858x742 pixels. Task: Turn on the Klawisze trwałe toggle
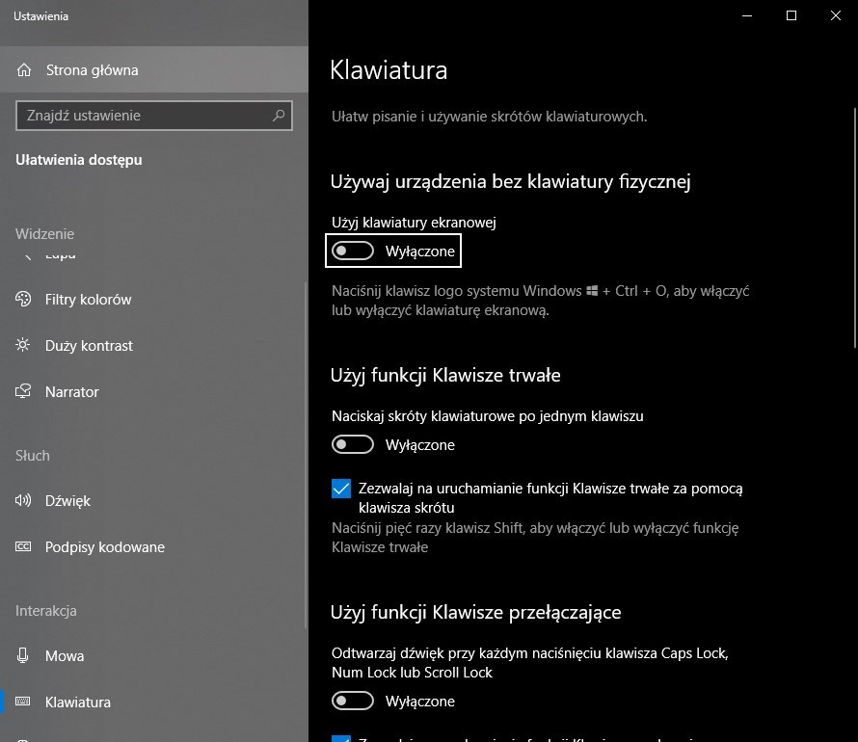(x=353, y=444)
